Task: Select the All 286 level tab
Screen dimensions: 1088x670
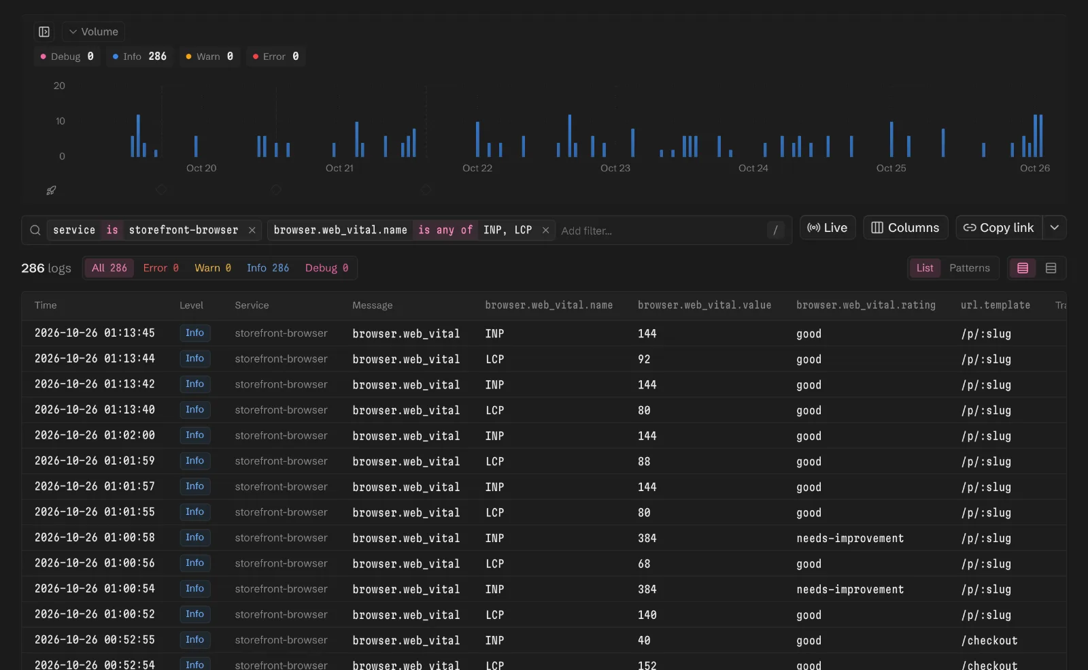Action: click(109, 268)
